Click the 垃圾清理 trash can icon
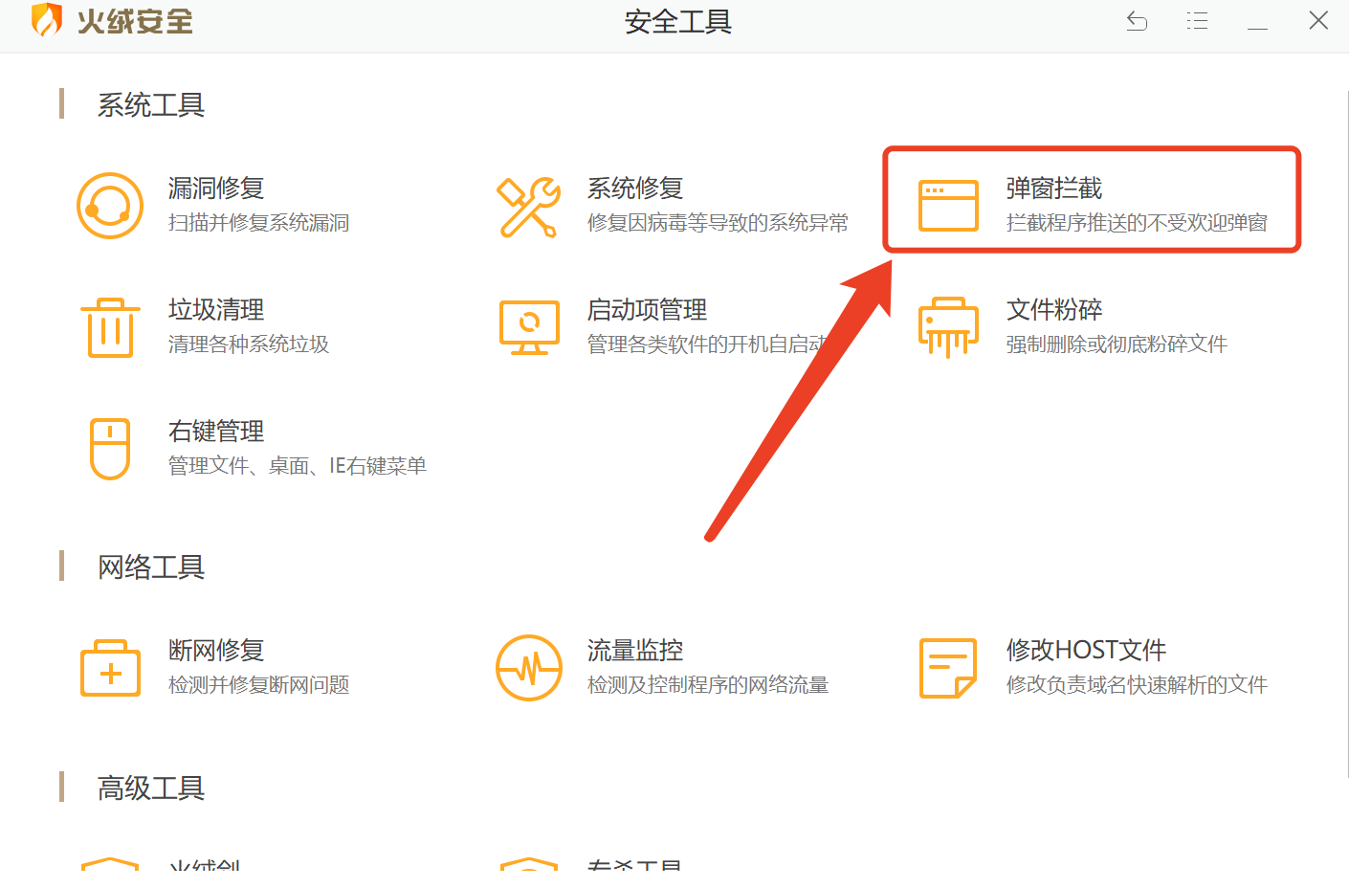1349x888 pixels. (x=110, y=327)
